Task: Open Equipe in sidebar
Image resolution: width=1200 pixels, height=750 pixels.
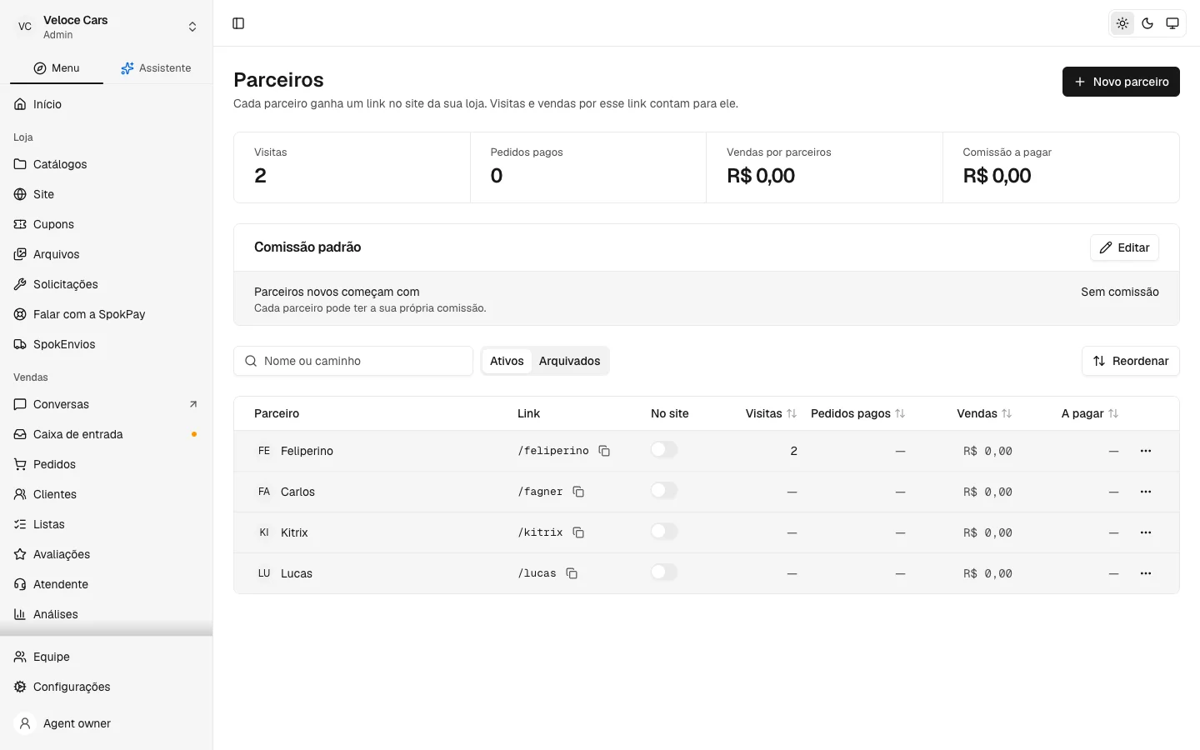Action: [107, 657]
